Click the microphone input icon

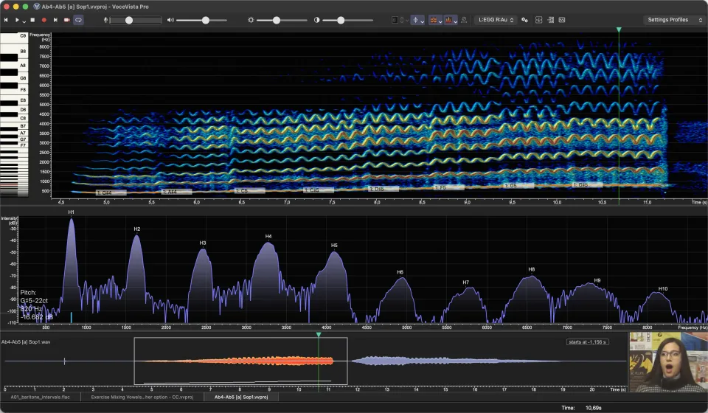tap(105, 20)
